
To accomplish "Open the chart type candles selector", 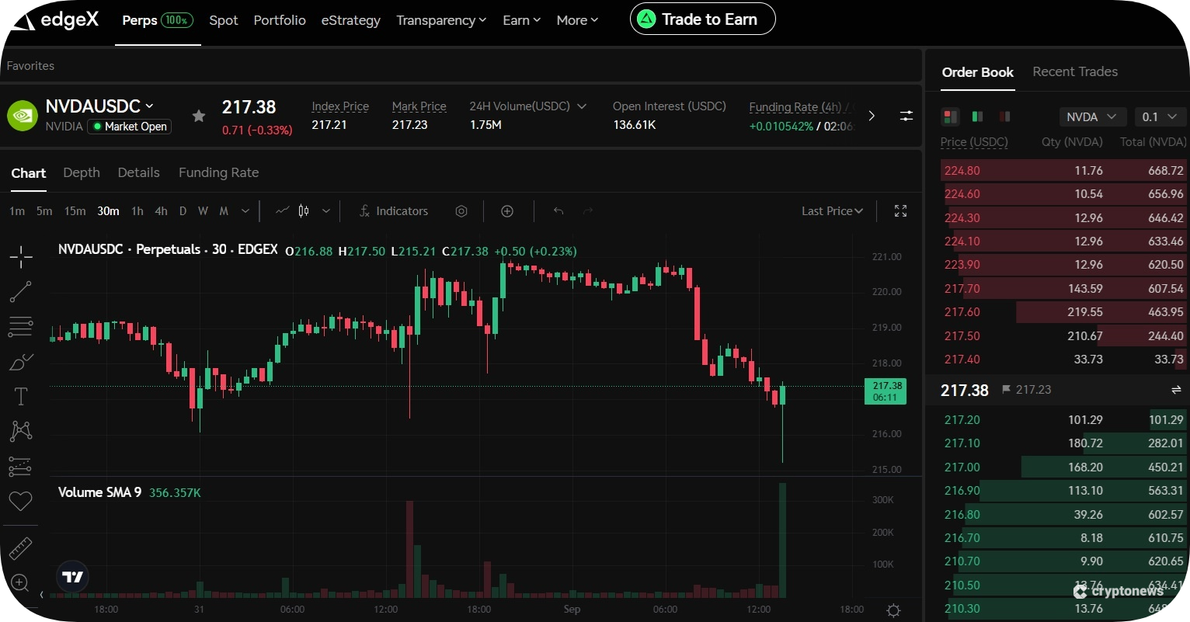I will tap(304, 211).
